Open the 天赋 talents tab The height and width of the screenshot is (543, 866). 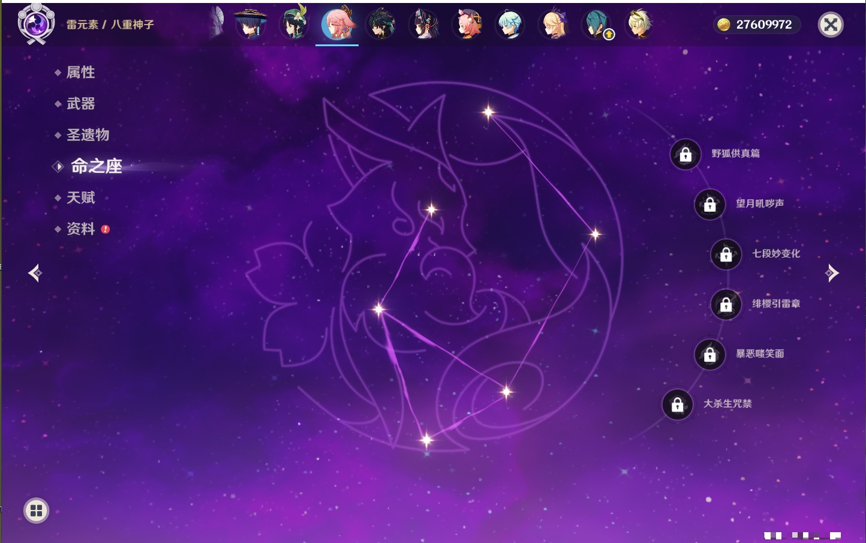point(80,197)
